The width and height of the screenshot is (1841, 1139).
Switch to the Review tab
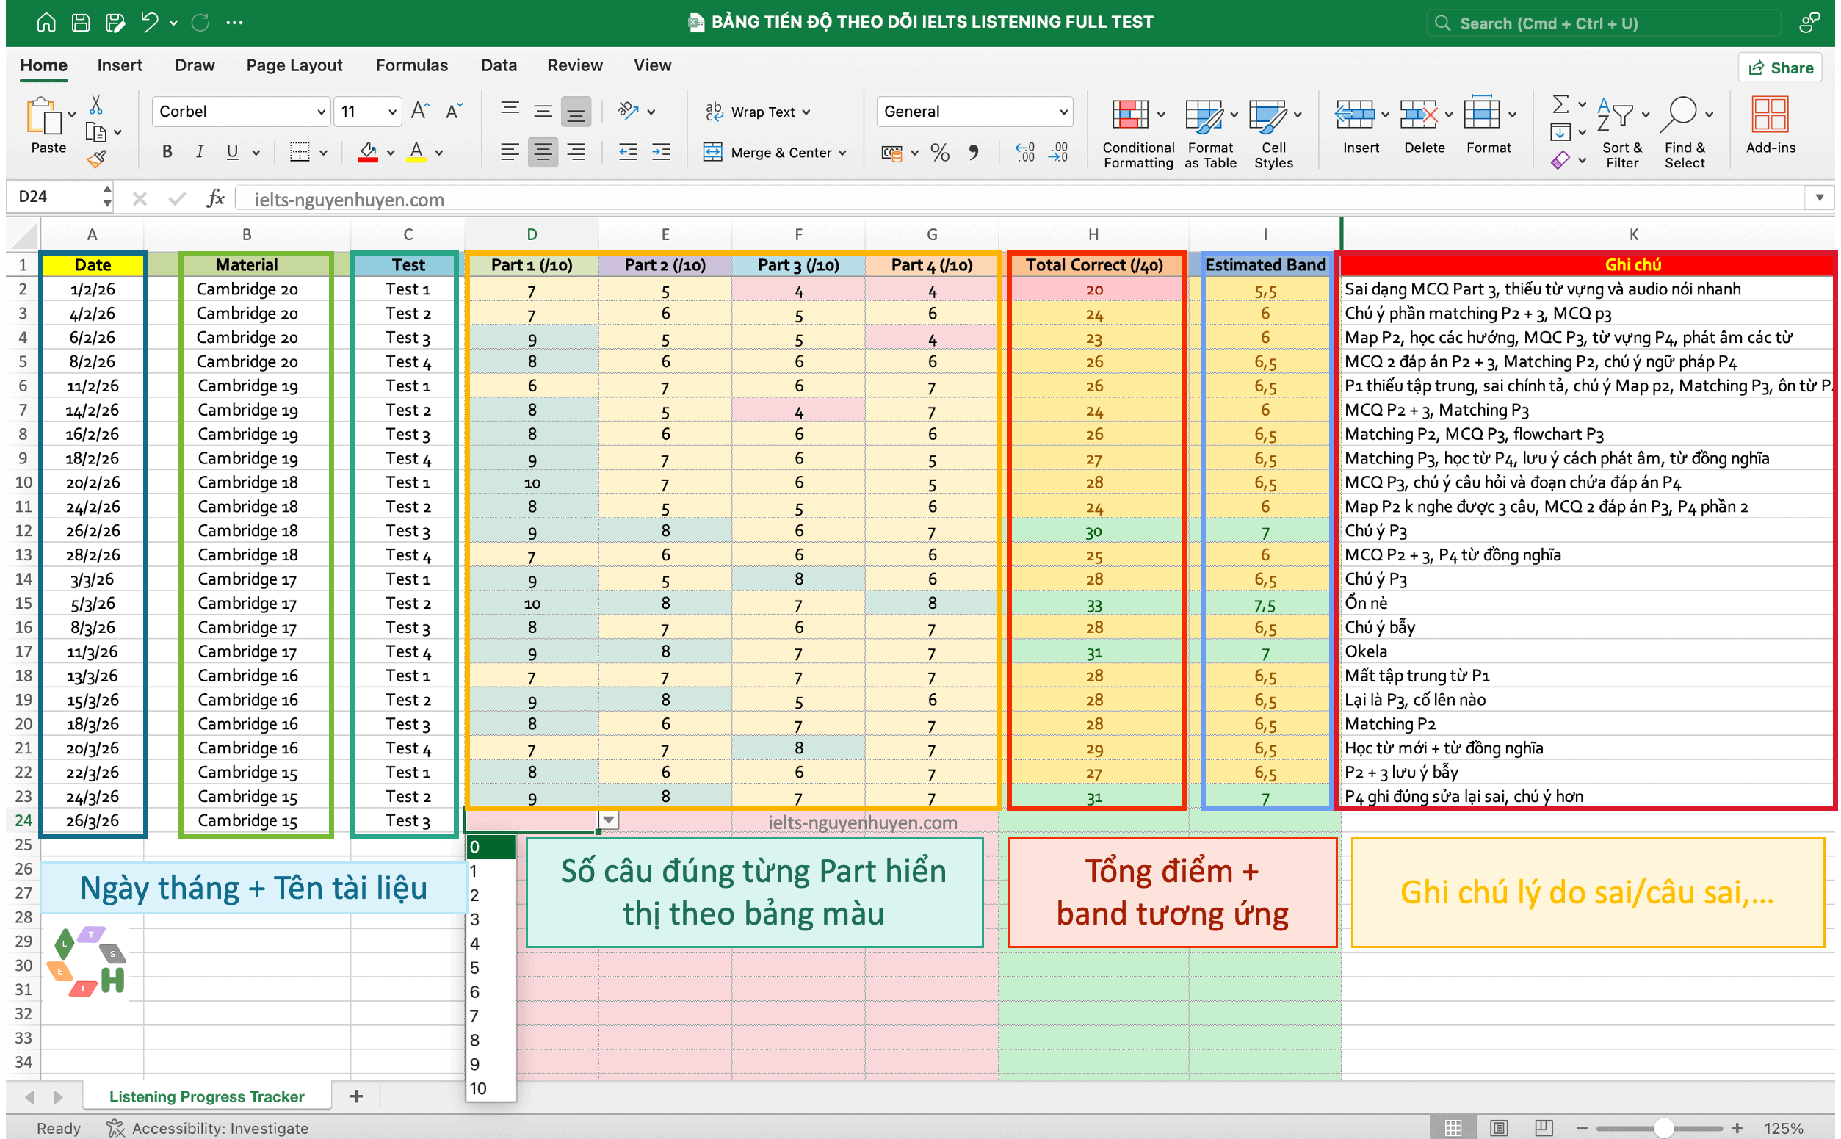coord(574,65)
